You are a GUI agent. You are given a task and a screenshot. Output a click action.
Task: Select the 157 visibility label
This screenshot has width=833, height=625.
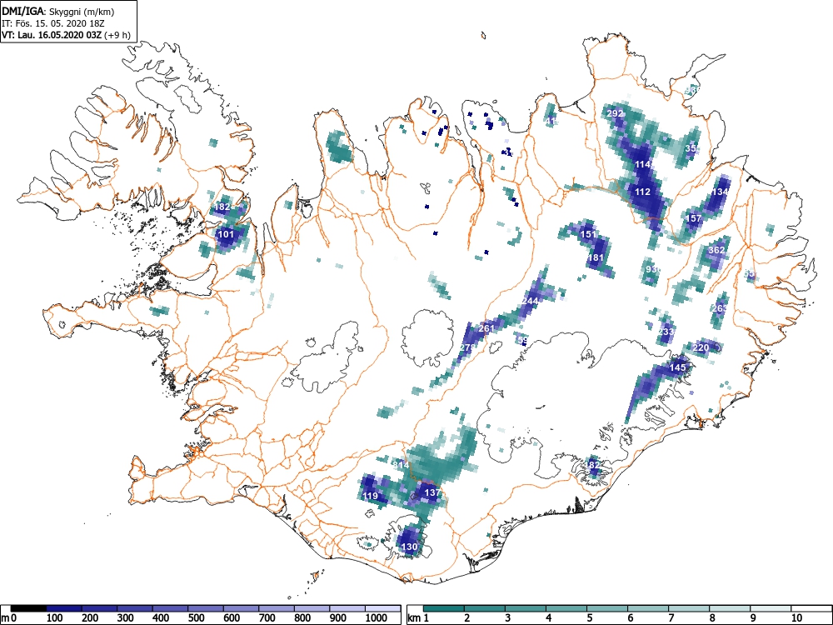click(694, 218)
